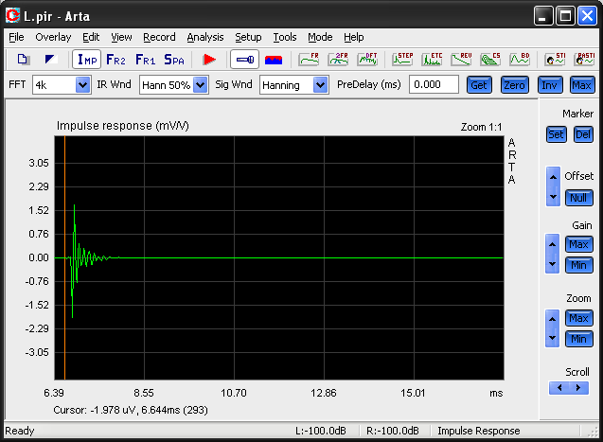Open the Overlay menu

pos(53,37)
